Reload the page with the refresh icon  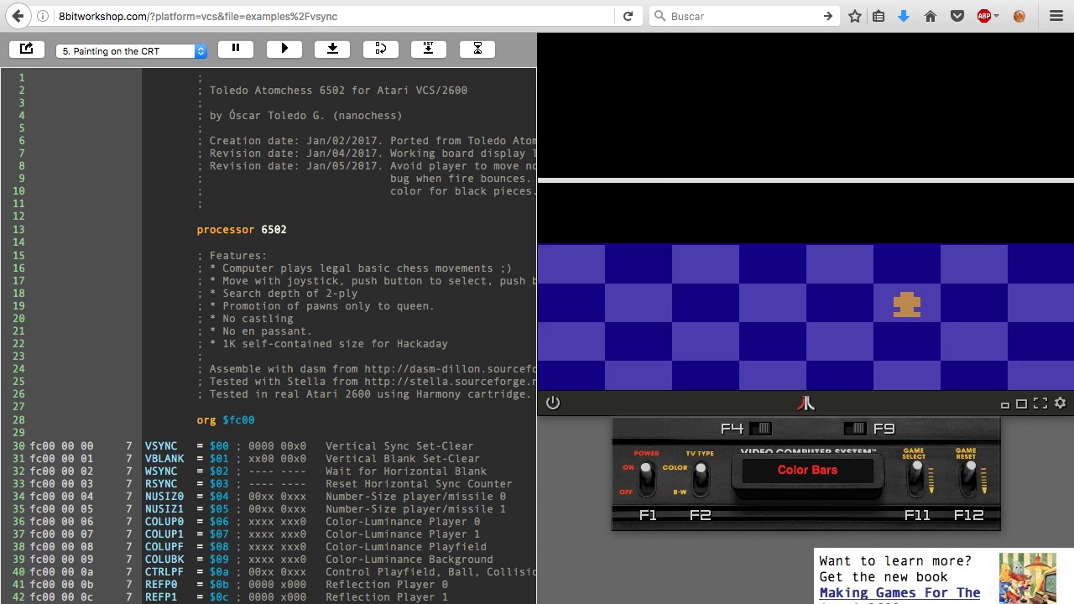(x=628, y=16)
